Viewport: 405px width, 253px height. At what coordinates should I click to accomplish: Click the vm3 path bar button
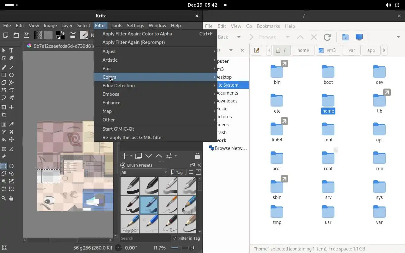(x=328, y=50)
